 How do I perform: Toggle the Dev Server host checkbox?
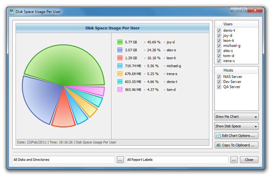pos(219,82)
